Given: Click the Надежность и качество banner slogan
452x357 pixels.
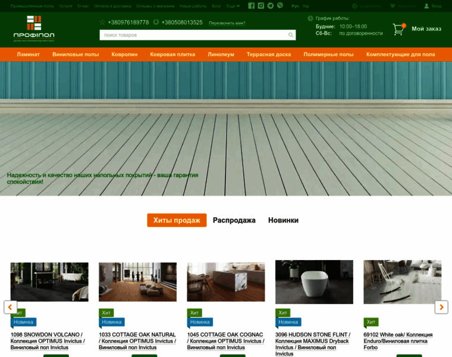Looking at the screenshot, I should pos(103,178).
